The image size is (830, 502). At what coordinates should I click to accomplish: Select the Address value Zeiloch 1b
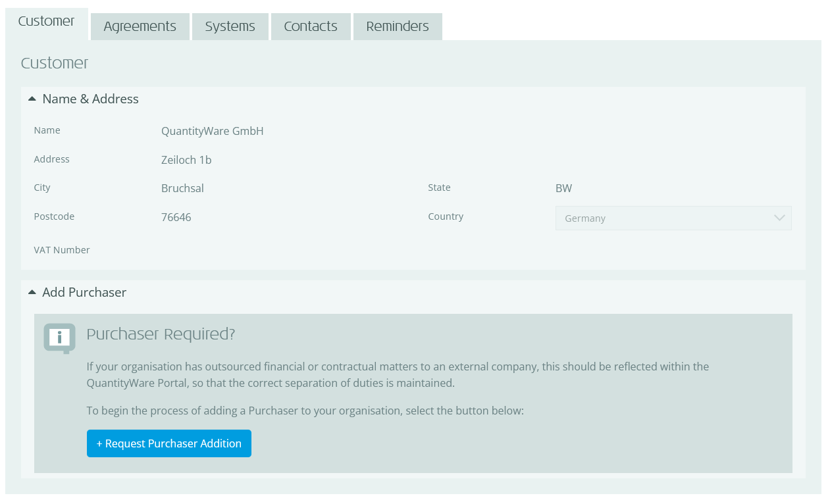point(186,160)
